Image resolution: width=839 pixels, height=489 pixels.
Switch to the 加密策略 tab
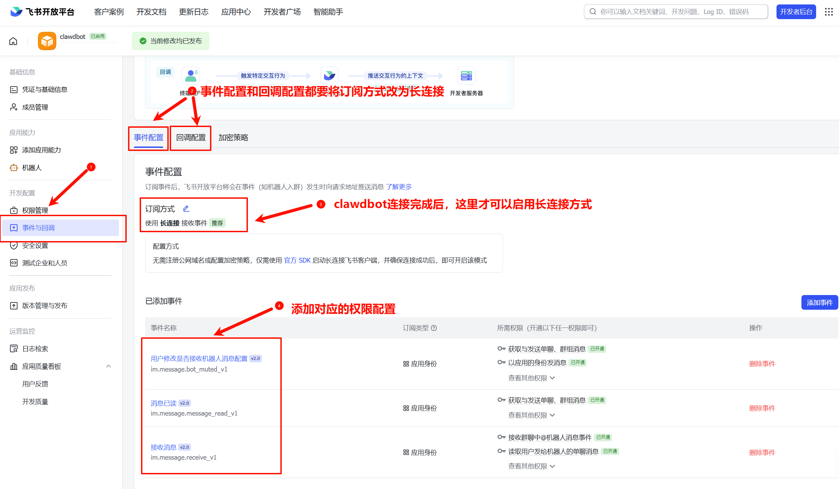[x=233, y=138]
